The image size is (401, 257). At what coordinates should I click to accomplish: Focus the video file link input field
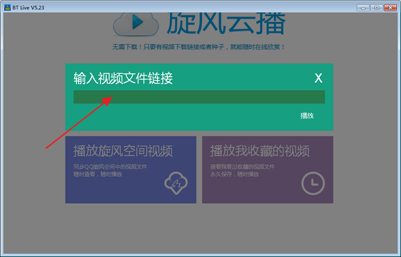pos(199,97)
